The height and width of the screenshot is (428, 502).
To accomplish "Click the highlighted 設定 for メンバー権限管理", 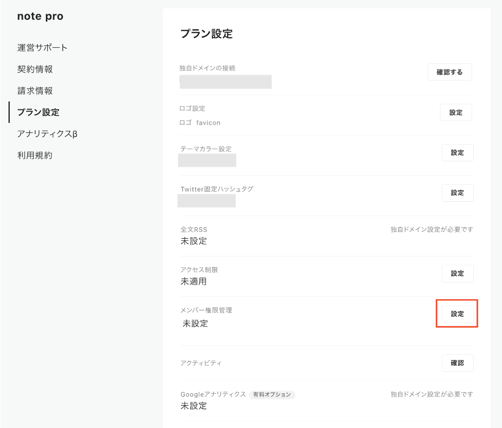I will click(x=457, y=314).
